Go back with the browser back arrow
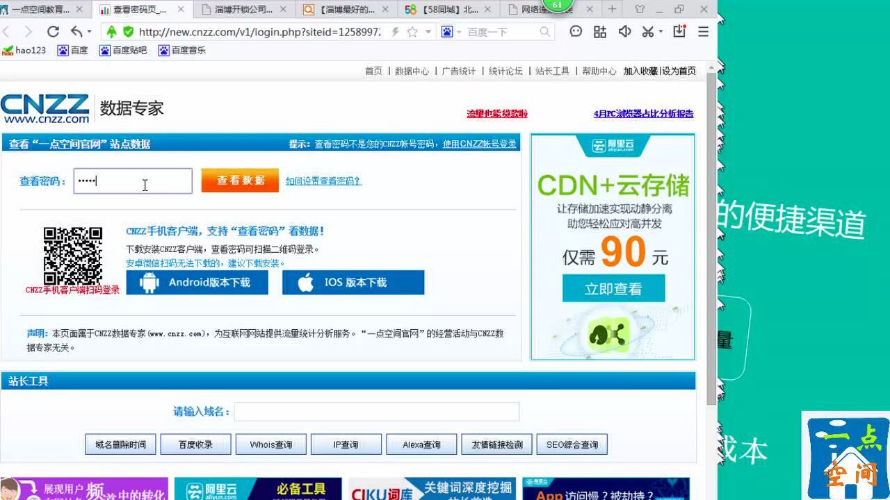Screen dimensions: 890x500 [x=6, y=32]
